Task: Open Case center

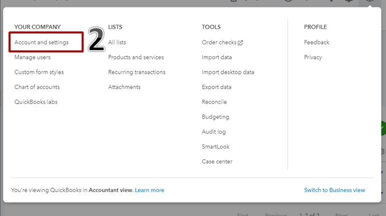Action: point(217,162)
